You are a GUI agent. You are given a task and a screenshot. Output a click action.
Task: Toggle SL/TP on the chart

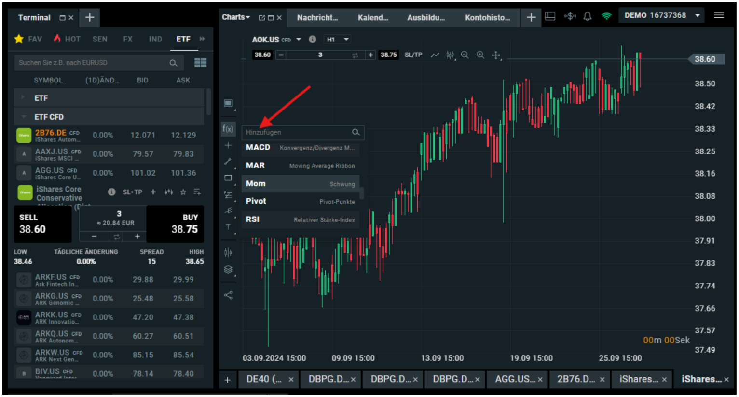click(413, 55)
